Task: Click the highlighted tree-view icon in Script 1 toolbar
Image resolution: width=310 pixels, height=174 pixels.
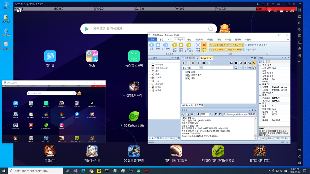Action: [x=254, y=63]
